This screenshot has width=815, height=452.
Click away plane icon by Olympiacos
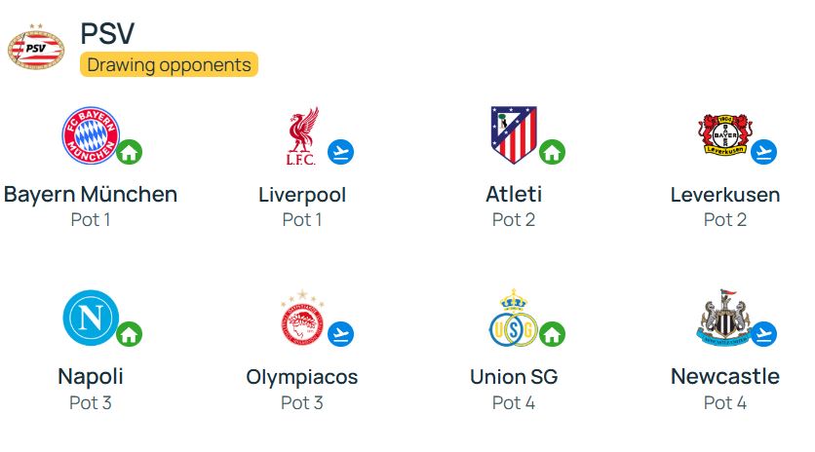tap(340, 334)
